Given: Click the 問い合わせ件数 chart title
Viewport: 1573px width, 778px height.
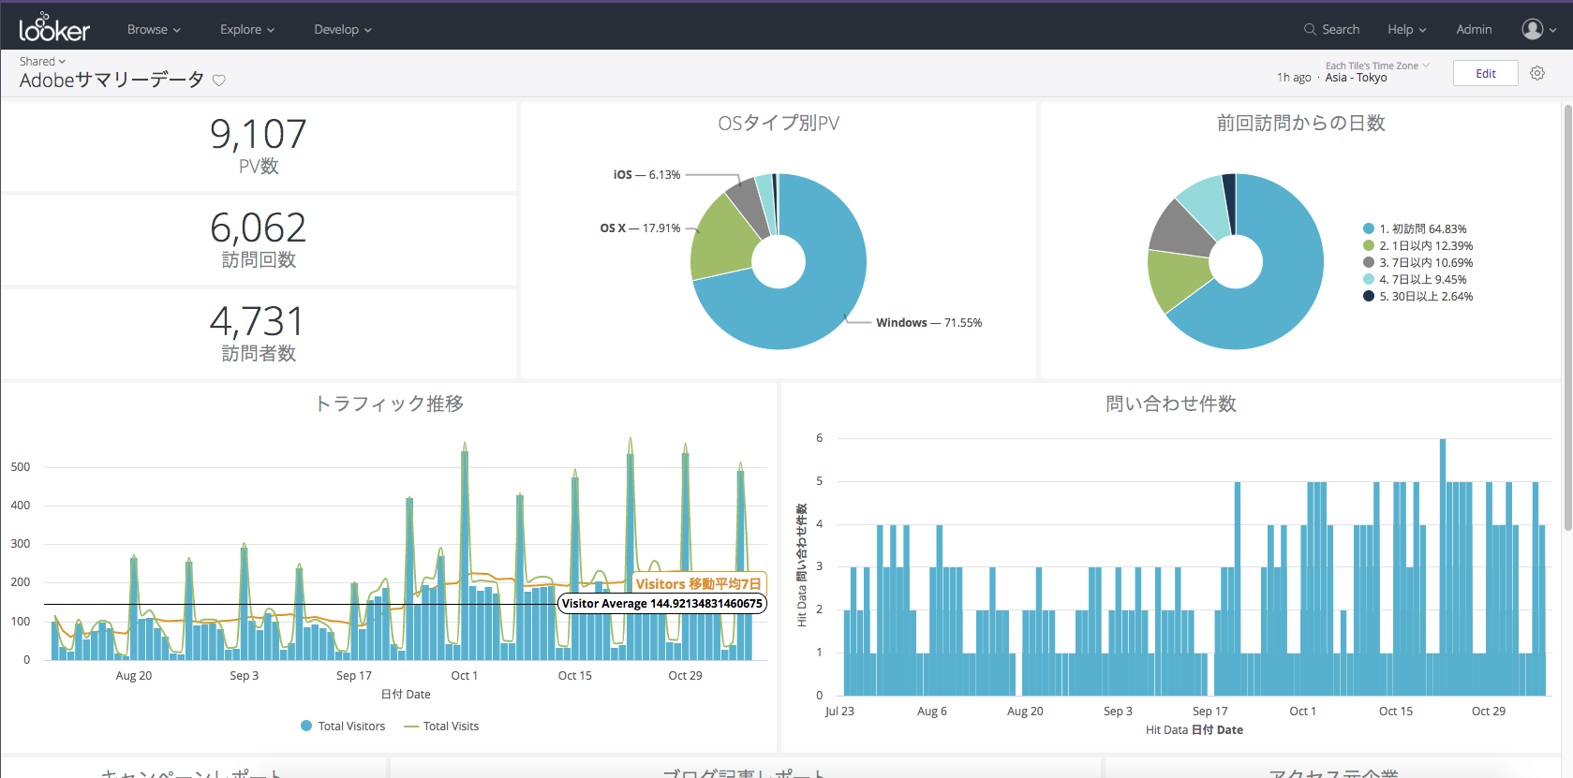Looking at the screenshot, I should point(1171,404).
